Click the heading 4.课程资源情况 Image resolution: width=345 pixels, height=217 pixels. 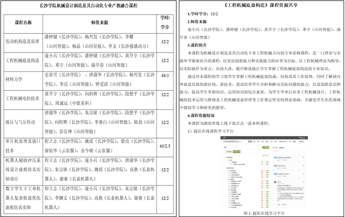201,116
